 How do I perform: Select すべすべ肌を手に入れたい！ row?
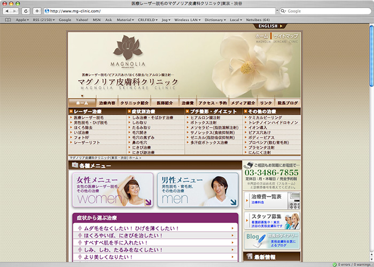tap(155, 242)
